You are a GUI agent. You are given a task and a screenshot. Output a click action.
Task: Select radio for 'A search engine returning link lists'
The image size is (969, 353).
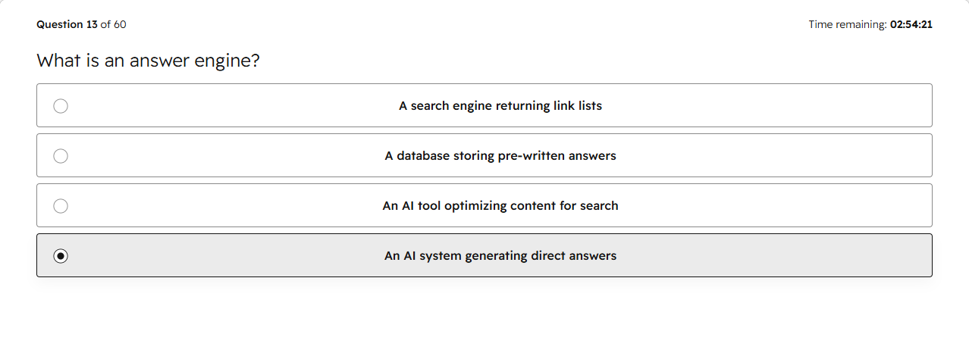coord(61,106)
